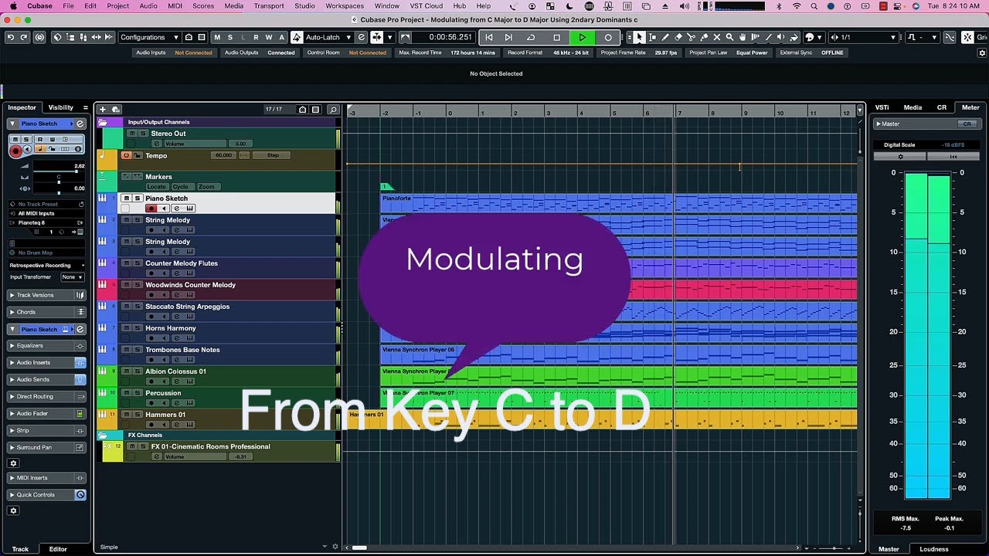Screen dimensions: 989x556
Task: Select the Glue tool
Action: click(704, 37)
